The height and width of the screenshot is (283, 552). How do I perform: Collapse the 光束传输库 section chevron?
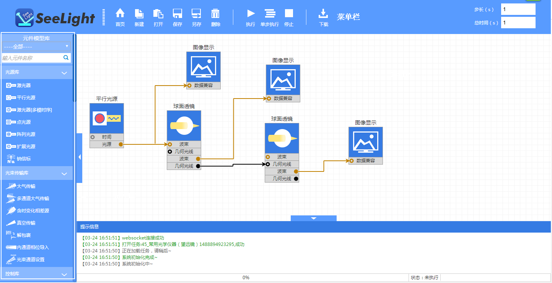(x=64, y=173)
